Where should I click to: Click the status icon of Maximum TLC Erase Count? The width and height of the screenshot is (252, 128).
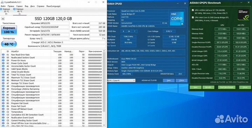coord(3,77)
